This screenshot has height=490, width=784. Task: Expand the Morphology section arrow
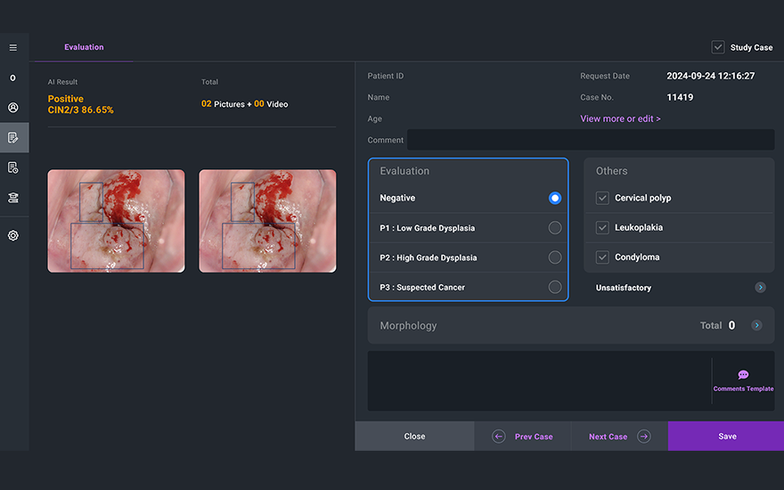tap(756, 325)
